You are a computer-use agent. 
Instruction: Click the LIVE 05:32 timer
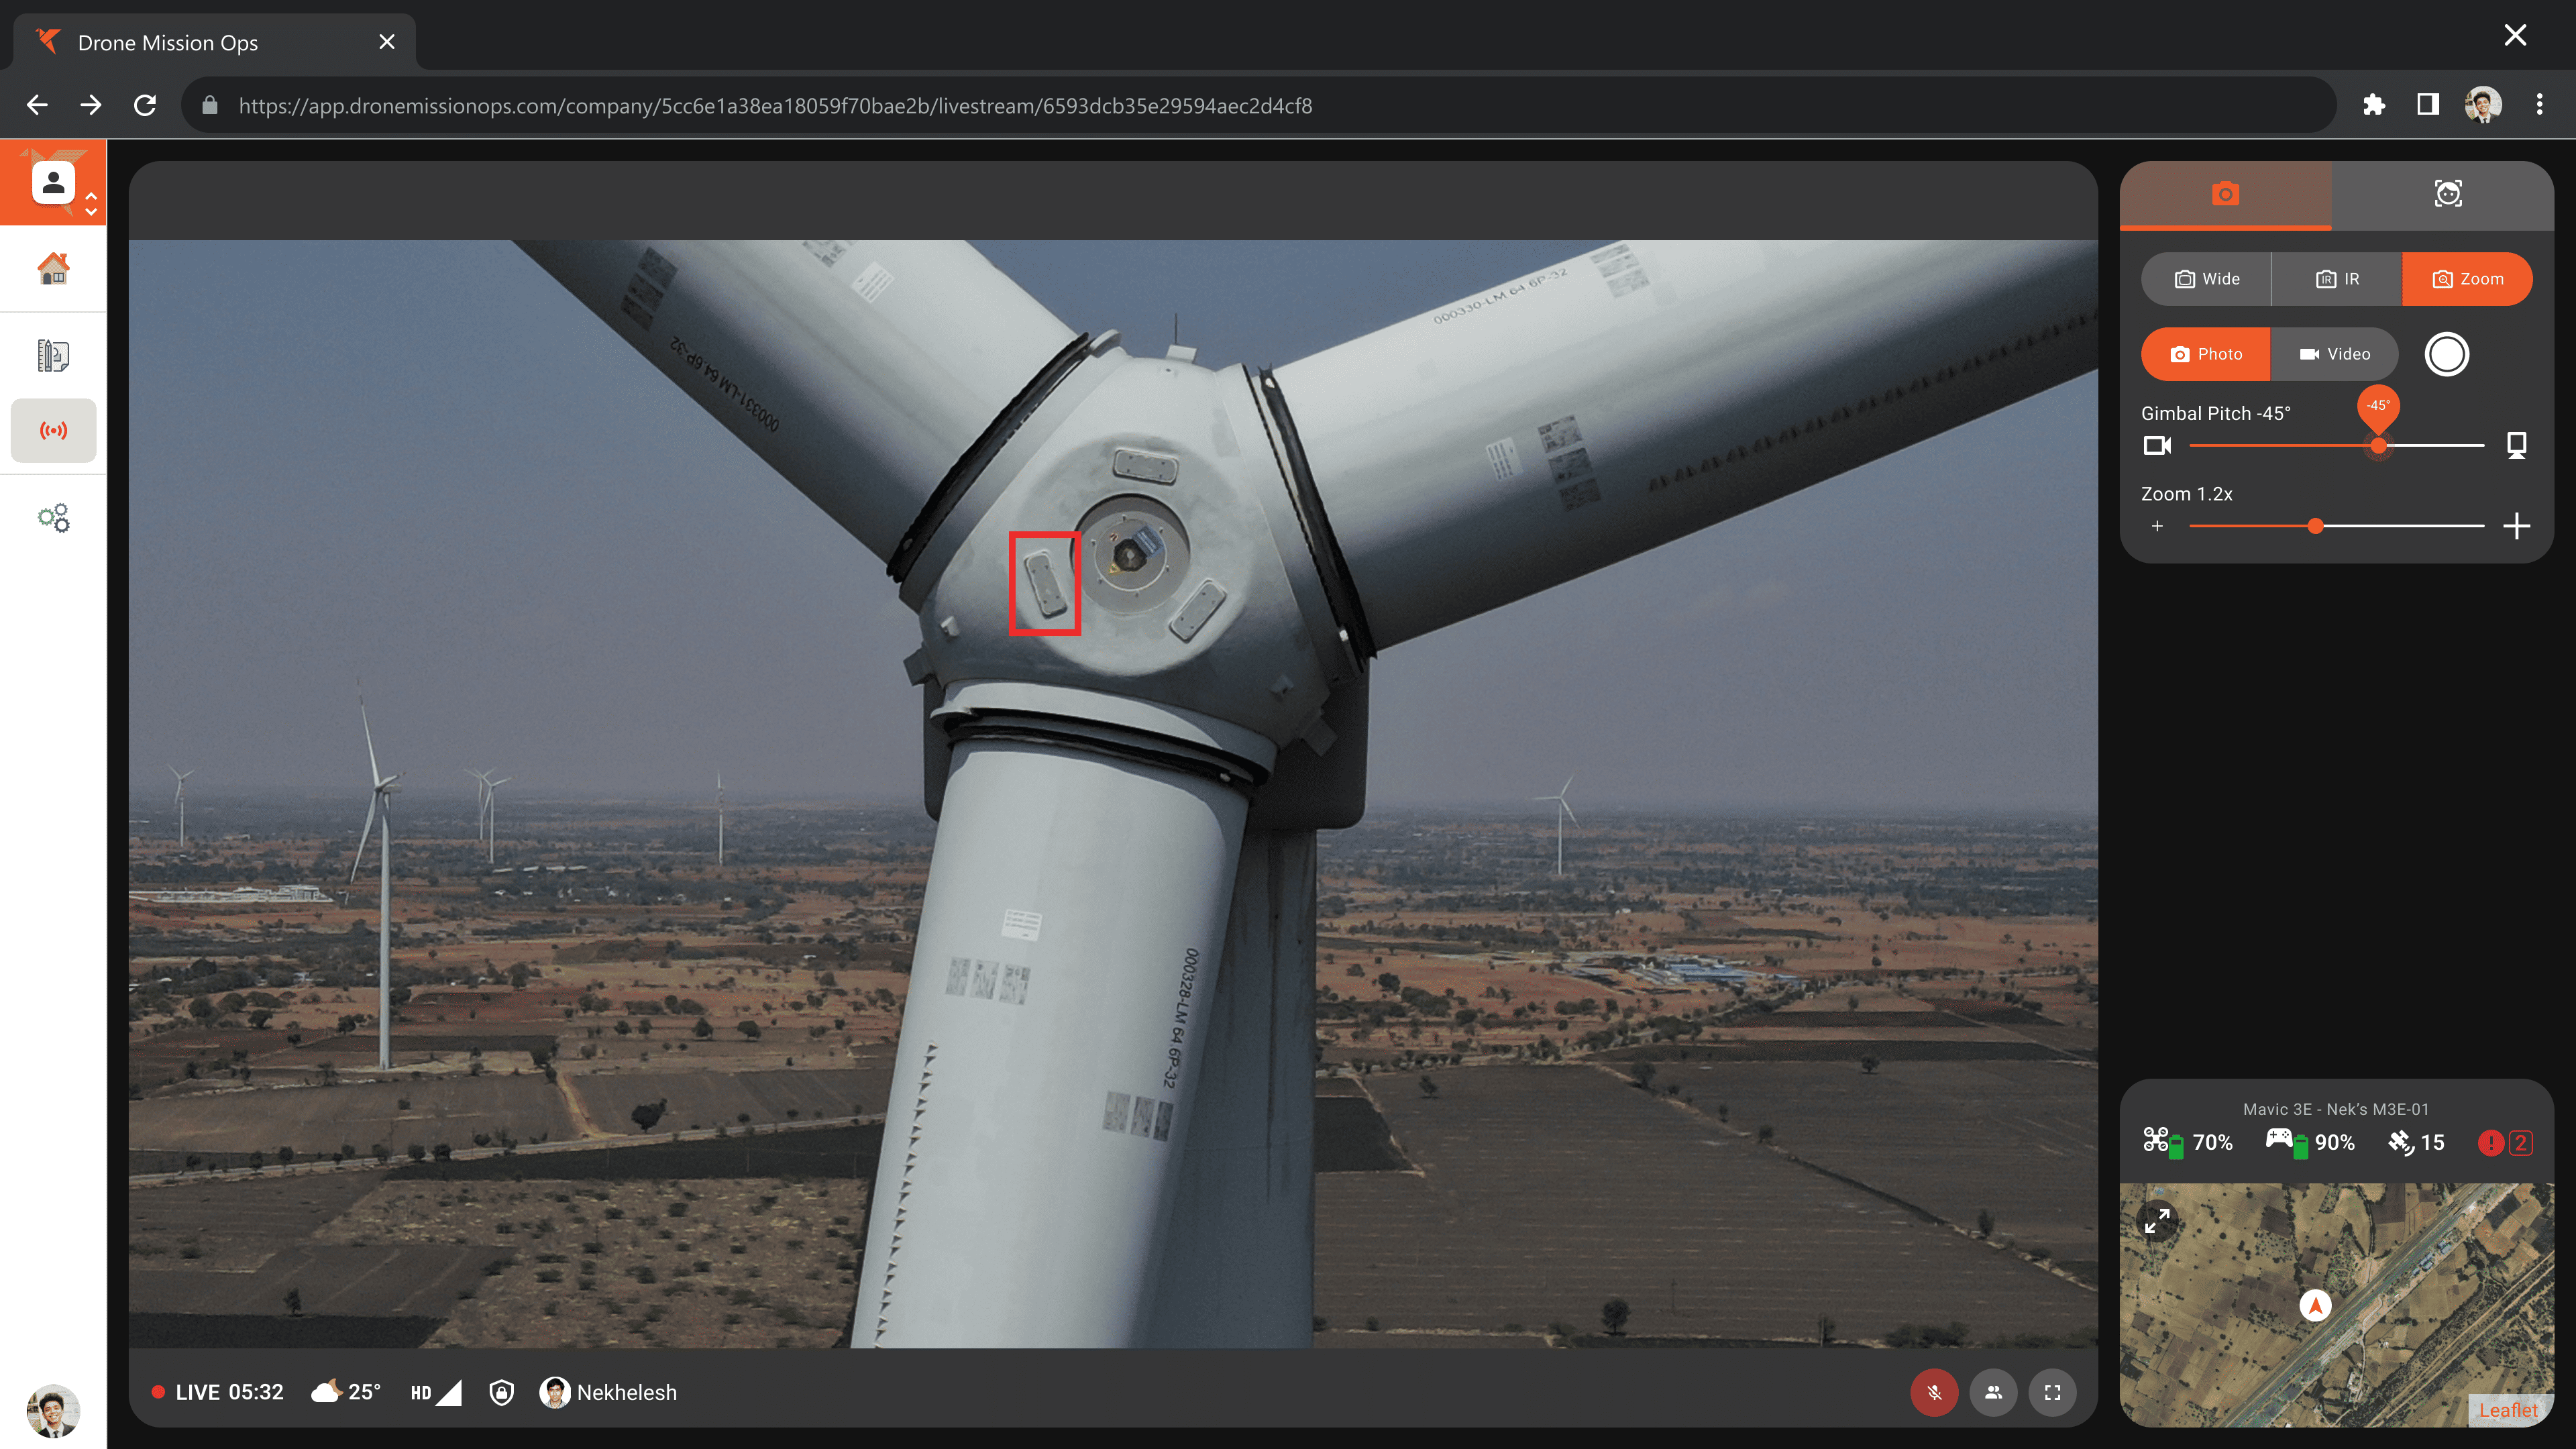point(217,1392)
